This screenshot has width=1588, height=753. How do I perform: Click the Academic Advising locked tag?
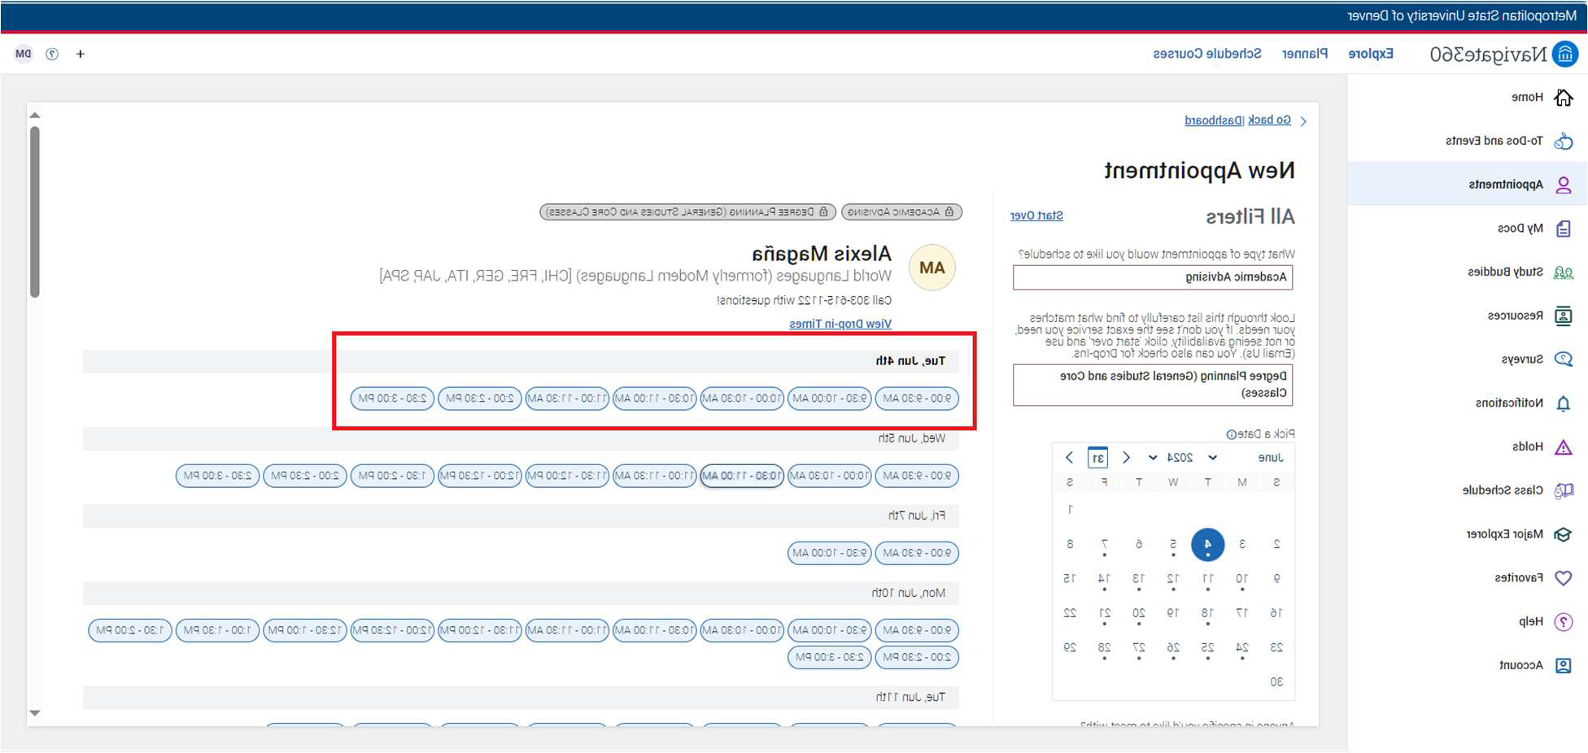click(901, 212)
